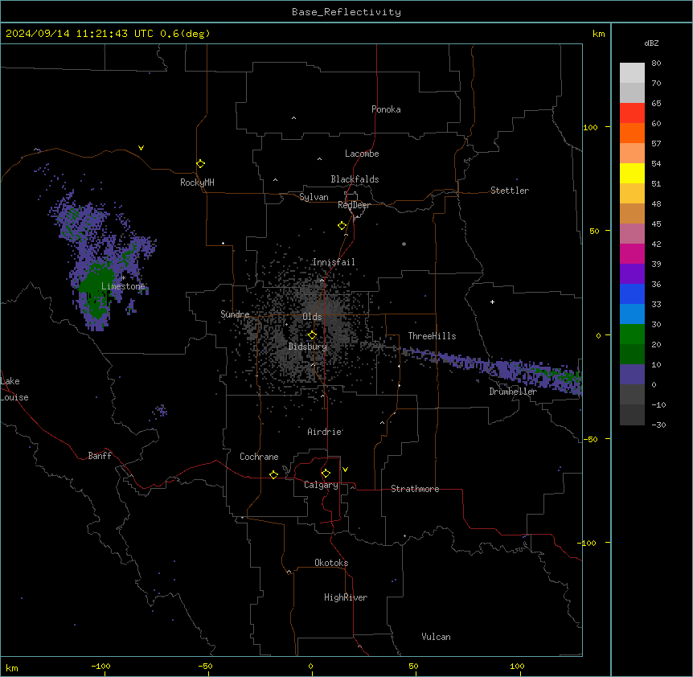Select the Cochrane city label
The image size is (693, 677).
[259, 457]
